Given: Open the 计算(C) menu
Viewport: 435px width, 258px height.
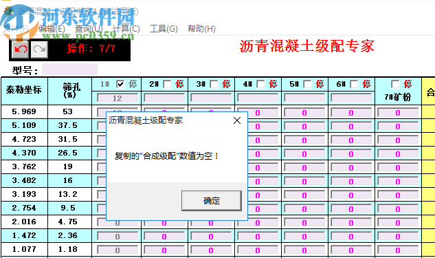Looking at the screenshot, I should 126,29.
